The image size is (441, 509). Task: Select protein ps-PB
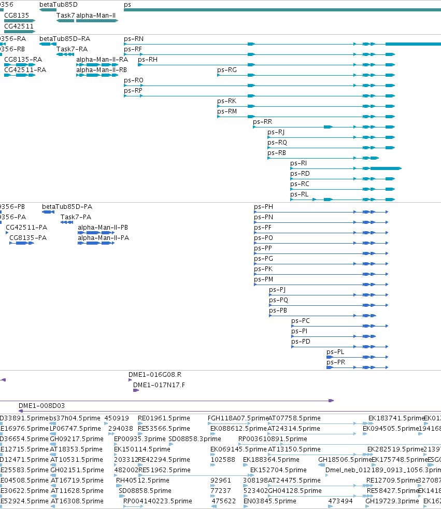[x=278, y=310]
